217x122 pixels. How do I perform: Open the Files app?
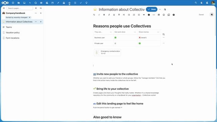click(x=19, y=3)
